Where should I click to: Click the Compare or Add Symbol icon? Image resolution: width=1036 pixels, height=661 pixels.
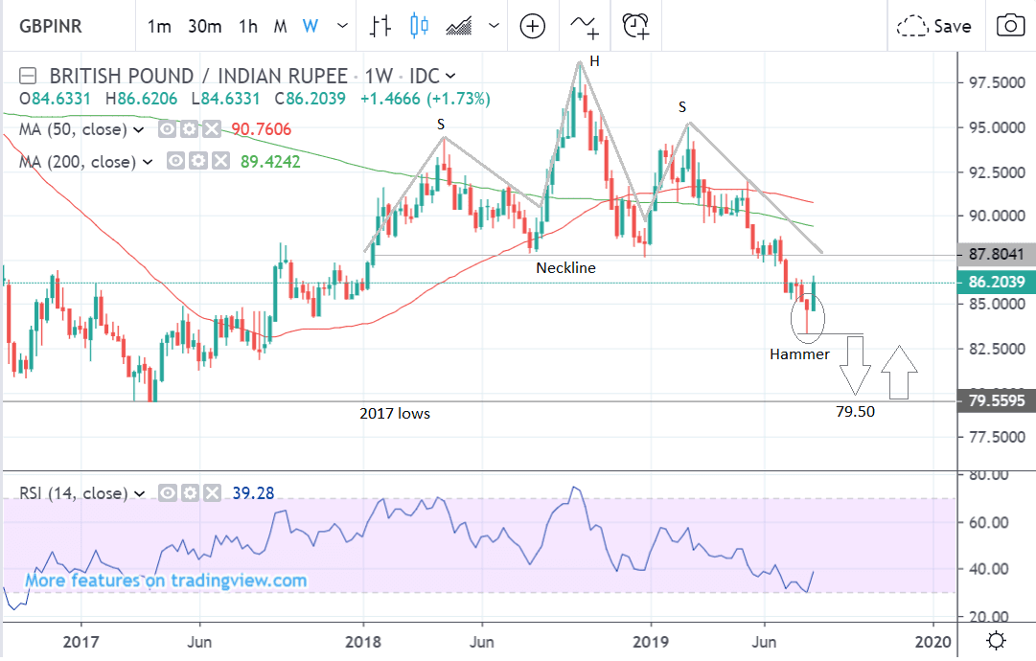click(534, 27)
